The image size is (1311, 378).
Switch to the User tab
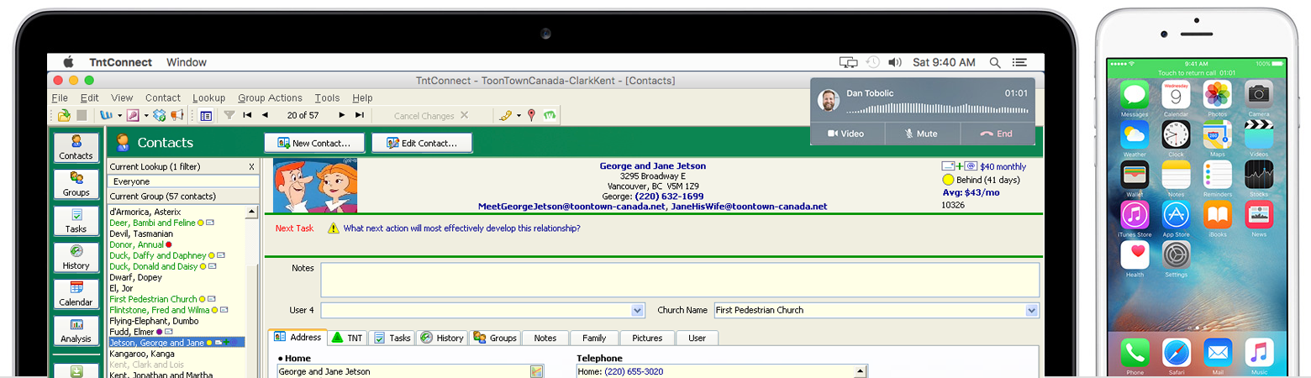[x=698, y=338]
